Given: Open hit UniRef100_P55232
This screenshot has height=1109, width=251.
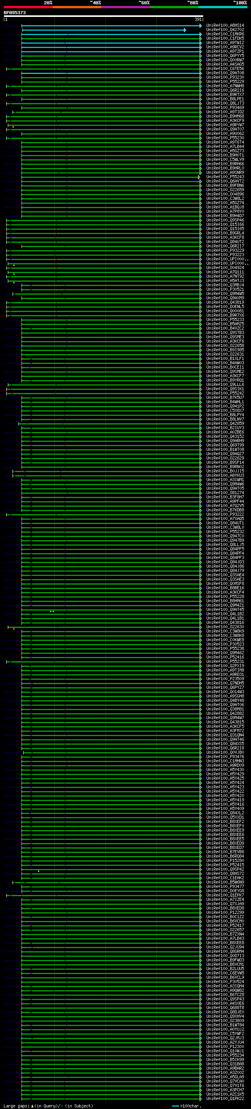Looking at the screenshot, I should [225, 532].
